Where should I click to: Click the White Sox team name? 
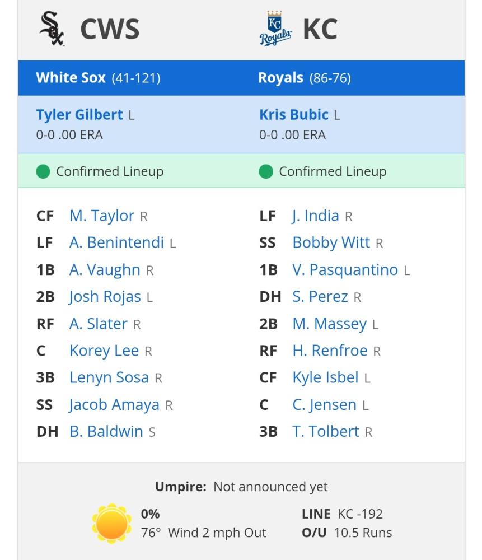(x=71, y=78)
